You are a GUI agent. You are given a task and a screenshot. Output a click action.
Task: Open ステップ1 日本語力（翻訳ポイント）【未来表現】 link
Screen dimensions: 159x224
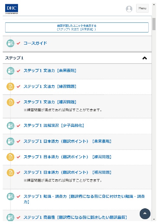point(68,141)
